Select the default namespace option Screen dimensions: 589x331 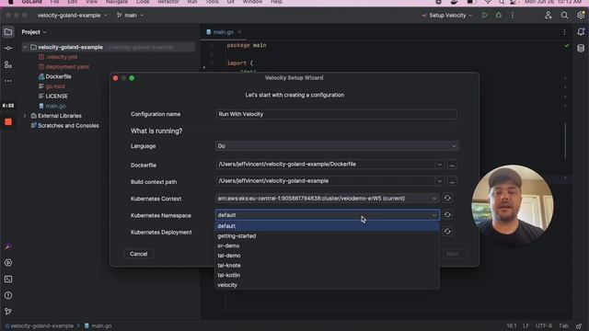click(x=327, y=226)
